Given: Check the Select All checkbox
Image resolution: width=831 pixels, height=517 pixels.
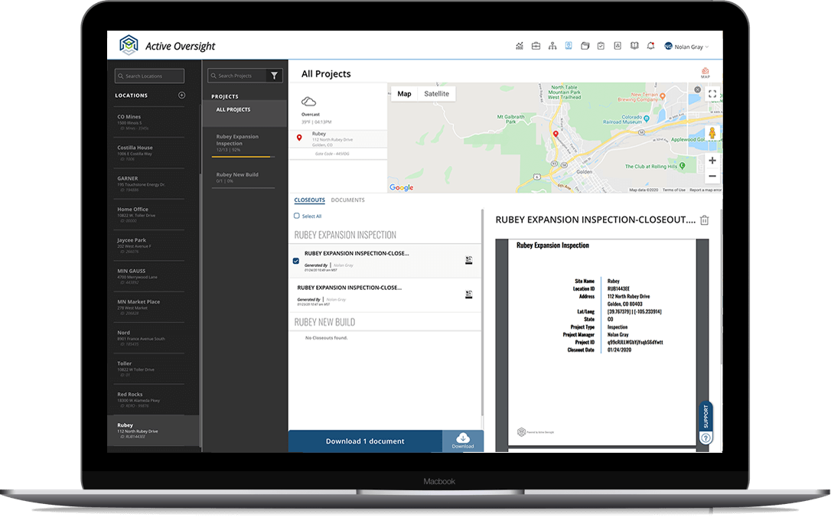Looking at the screenshot, I should (297, 216).
